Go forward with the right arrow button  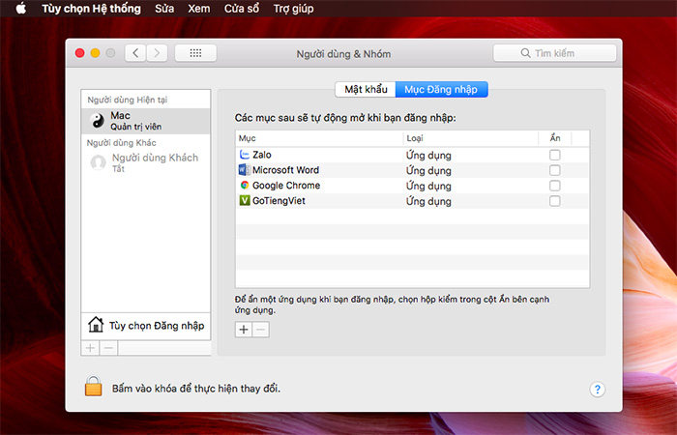157,53
